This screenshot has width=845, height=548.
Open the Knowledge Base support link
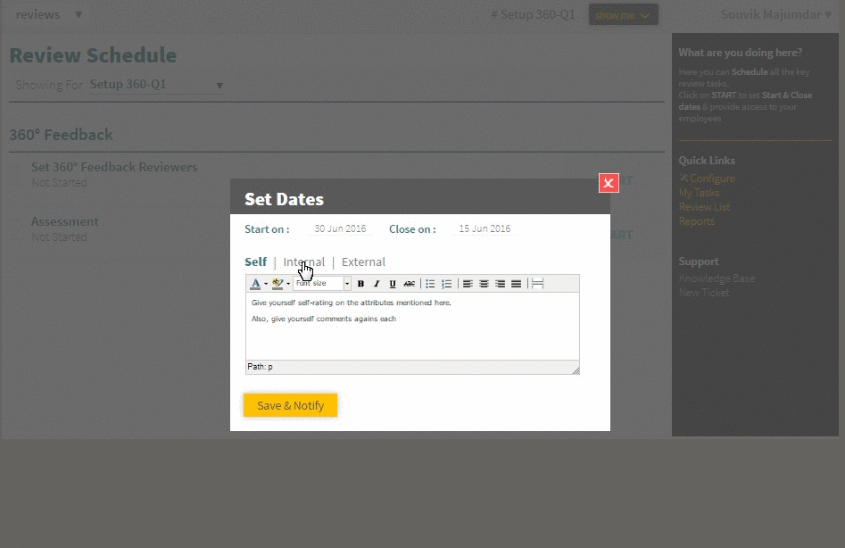[717, 278]
